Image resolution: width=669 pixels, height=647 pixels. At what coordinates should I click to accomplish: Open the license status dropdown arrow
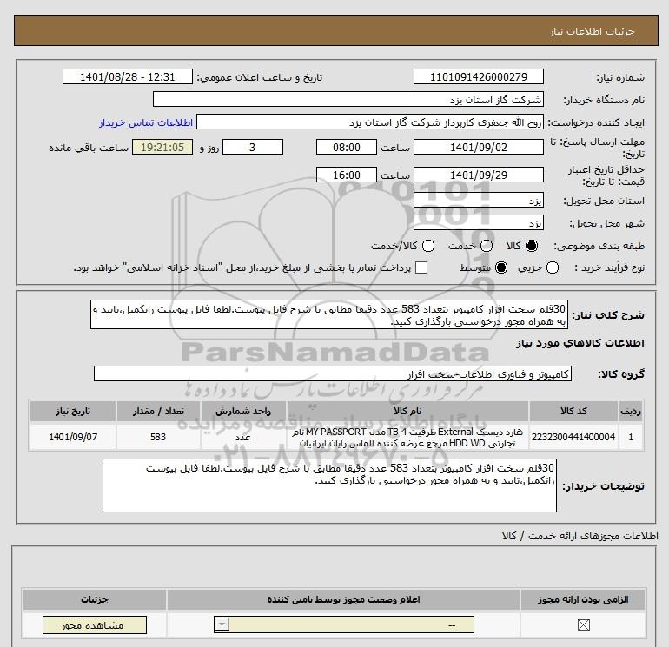coord(222,625)
